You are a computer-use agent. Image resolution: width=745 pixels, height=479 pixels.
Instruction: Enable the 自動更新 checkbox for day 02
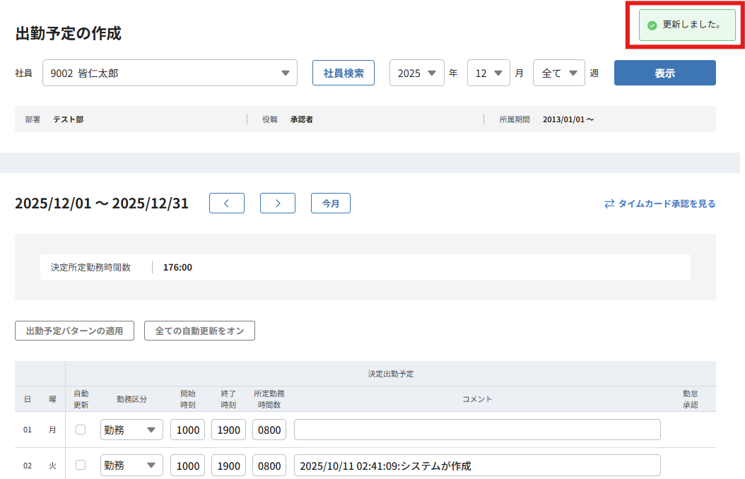click(x=81, y=465)
